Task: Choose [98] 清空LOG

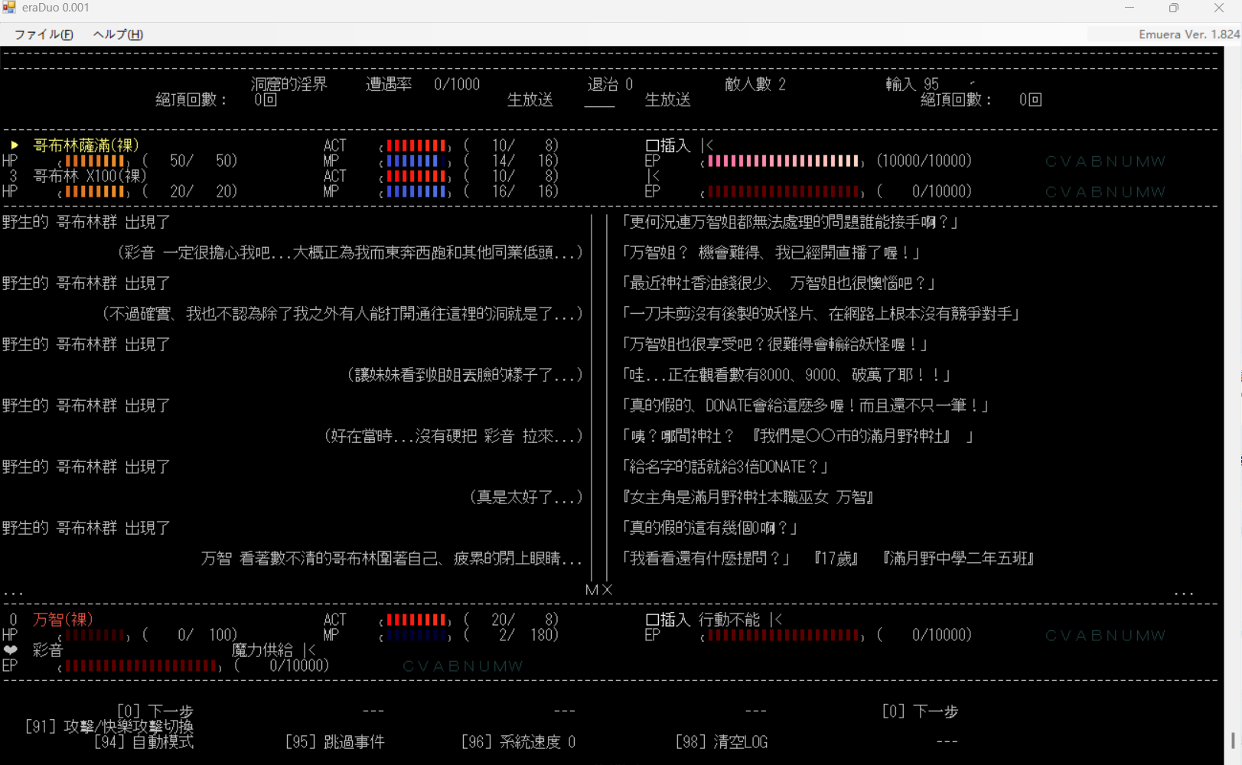Action: [721, 742]
